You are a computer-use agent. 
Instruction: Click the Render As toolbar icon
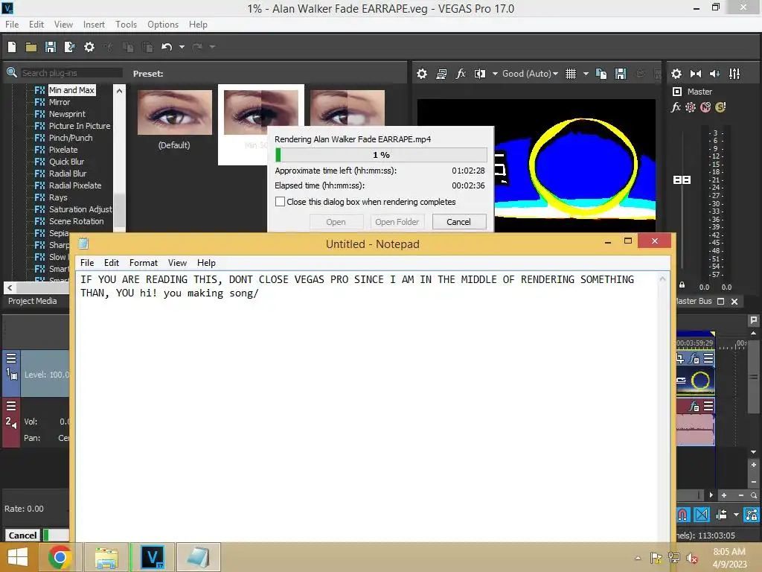point(69,47)
